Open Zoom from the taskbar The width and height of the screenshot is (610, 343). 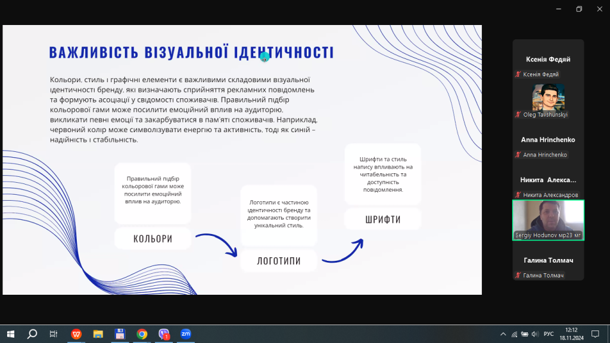coord(185,334)
